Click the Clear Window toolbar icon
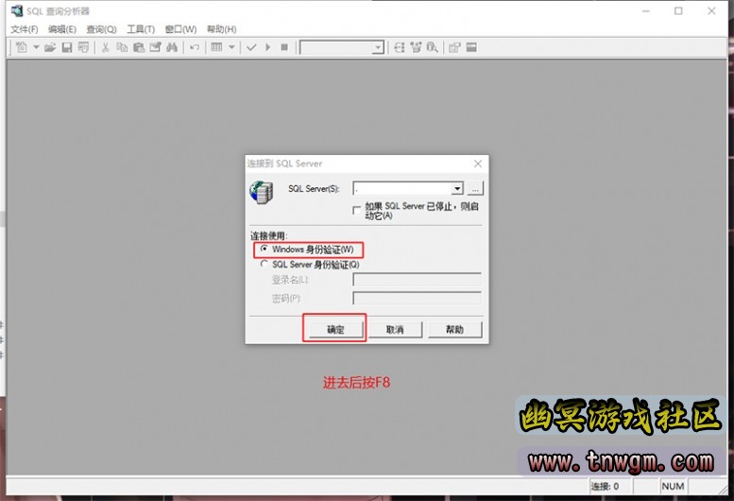 [155, 47]
